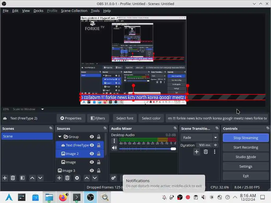Open transition properties three-dot menu
The image size is (271, 203).
click(x=215, y=152)
